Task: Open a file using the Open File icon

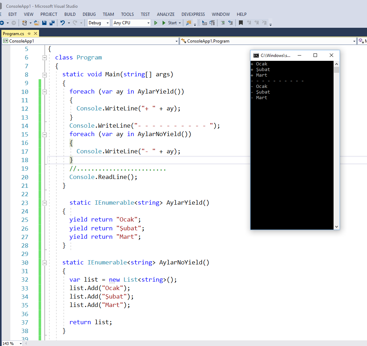Action: 36,23
